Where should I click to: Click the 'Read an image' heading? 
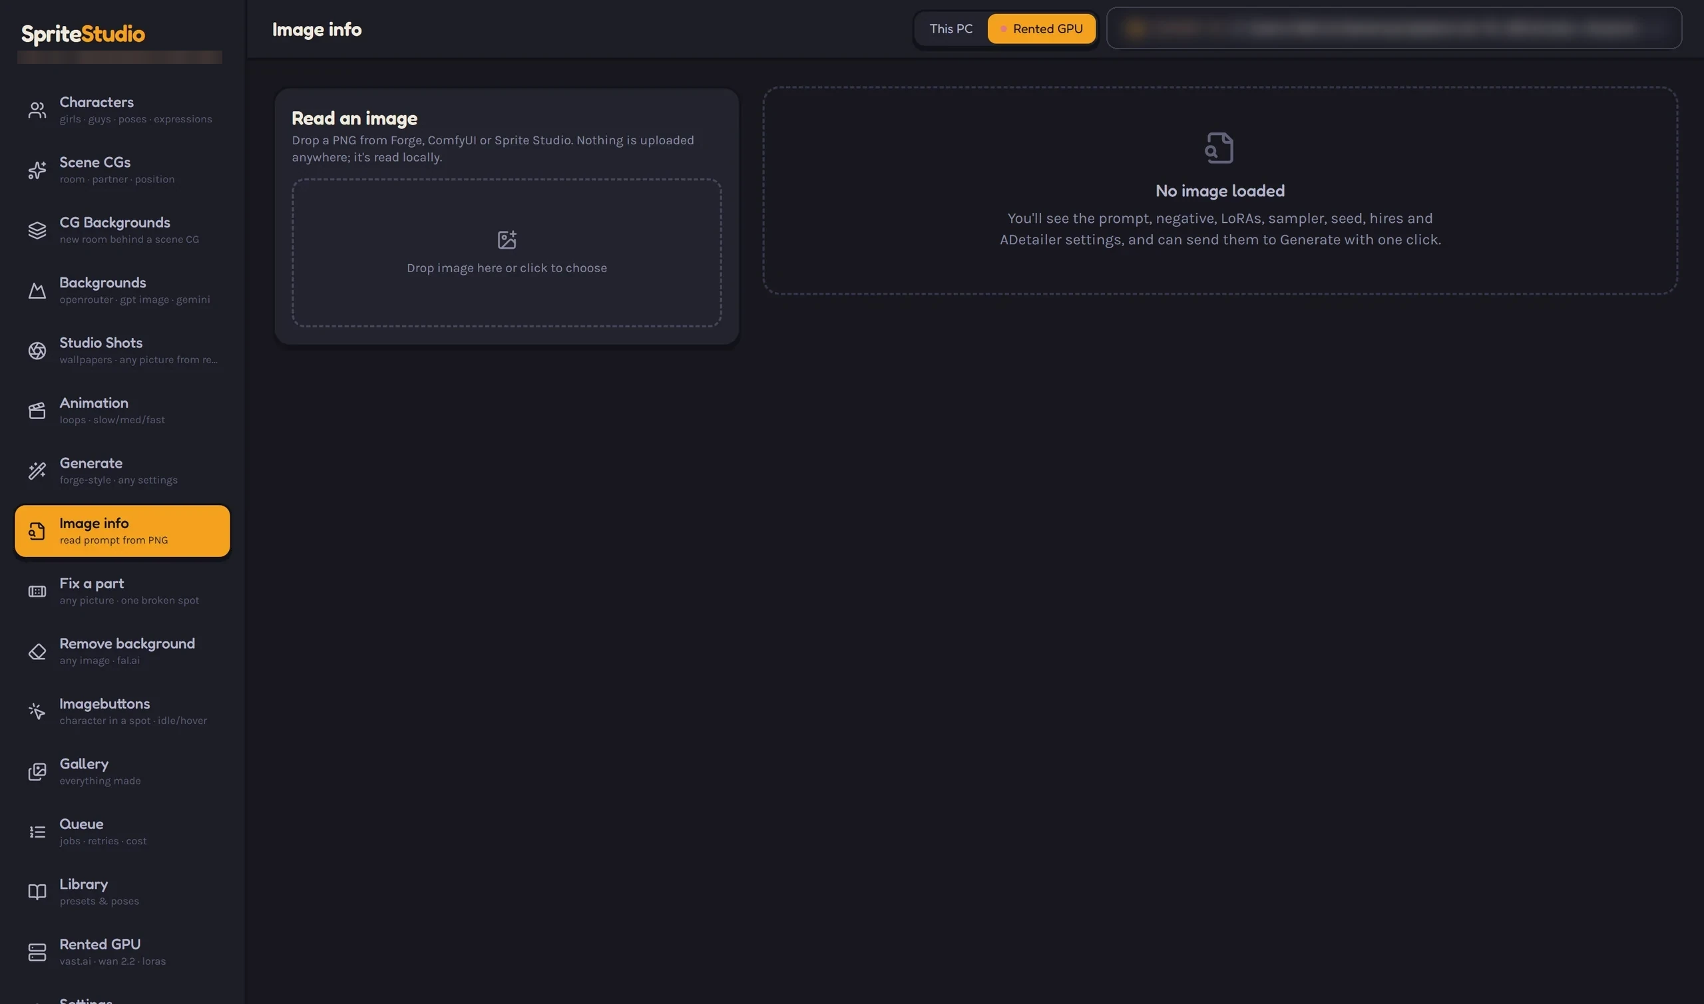coord(355,118)
